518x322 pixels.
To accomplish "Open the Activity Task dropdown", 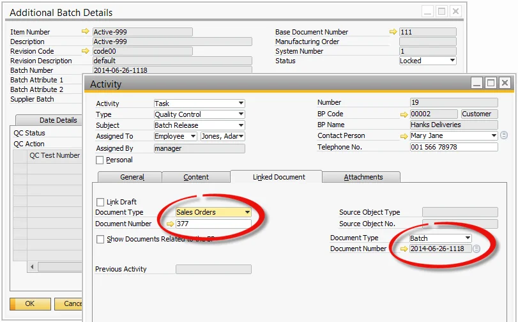I will [241, 103].
